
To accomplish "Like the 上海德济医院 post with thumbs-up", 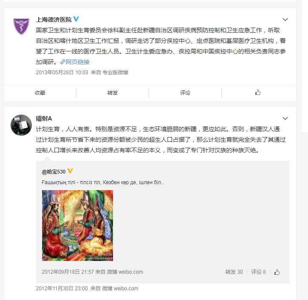I will coord(258,93).
